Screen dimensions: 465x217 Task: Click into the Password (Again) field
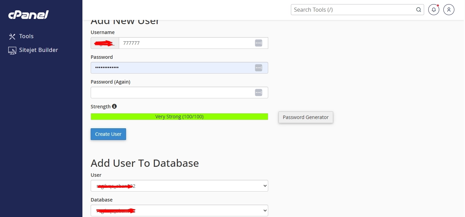(x=179, y=93)
